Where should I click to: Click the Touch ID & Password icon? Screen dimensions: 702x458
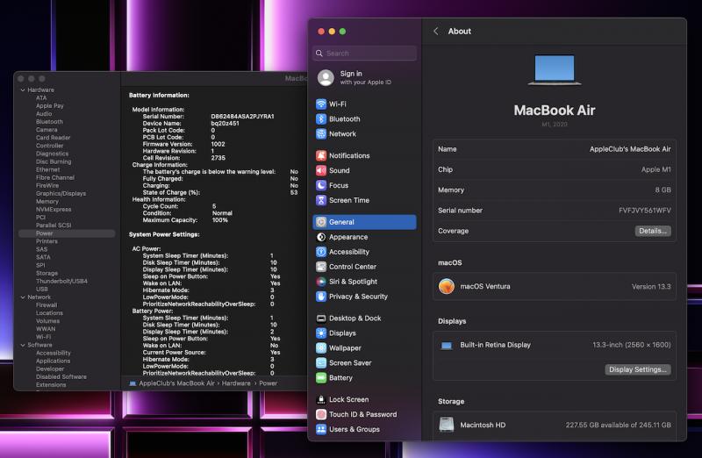[322, 414]
